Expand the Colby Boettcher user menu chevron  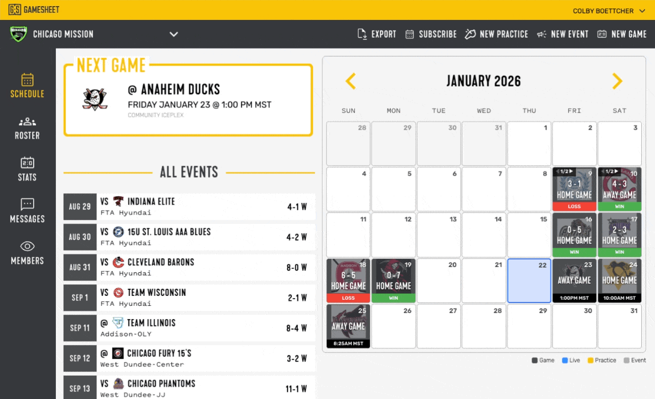tap(642, 11)
